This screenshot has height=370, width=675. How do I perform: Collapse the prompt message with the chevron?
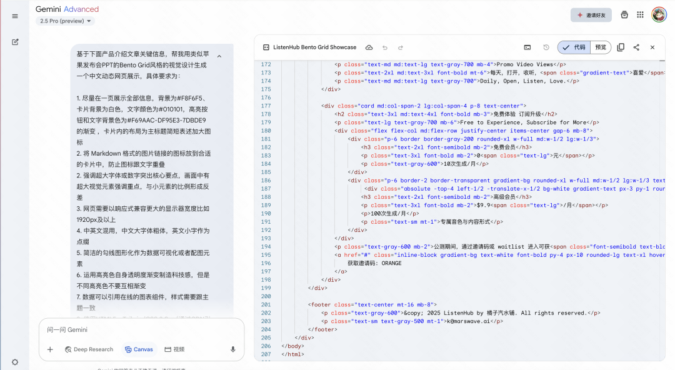219,56
